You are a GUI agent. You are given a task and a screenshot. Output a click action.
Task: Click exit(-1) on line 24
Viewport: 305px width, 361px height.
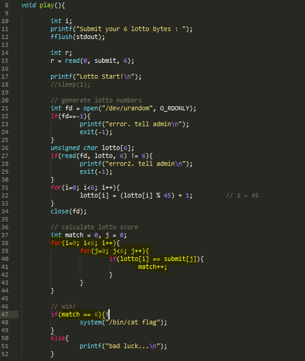tap(96, 132)
